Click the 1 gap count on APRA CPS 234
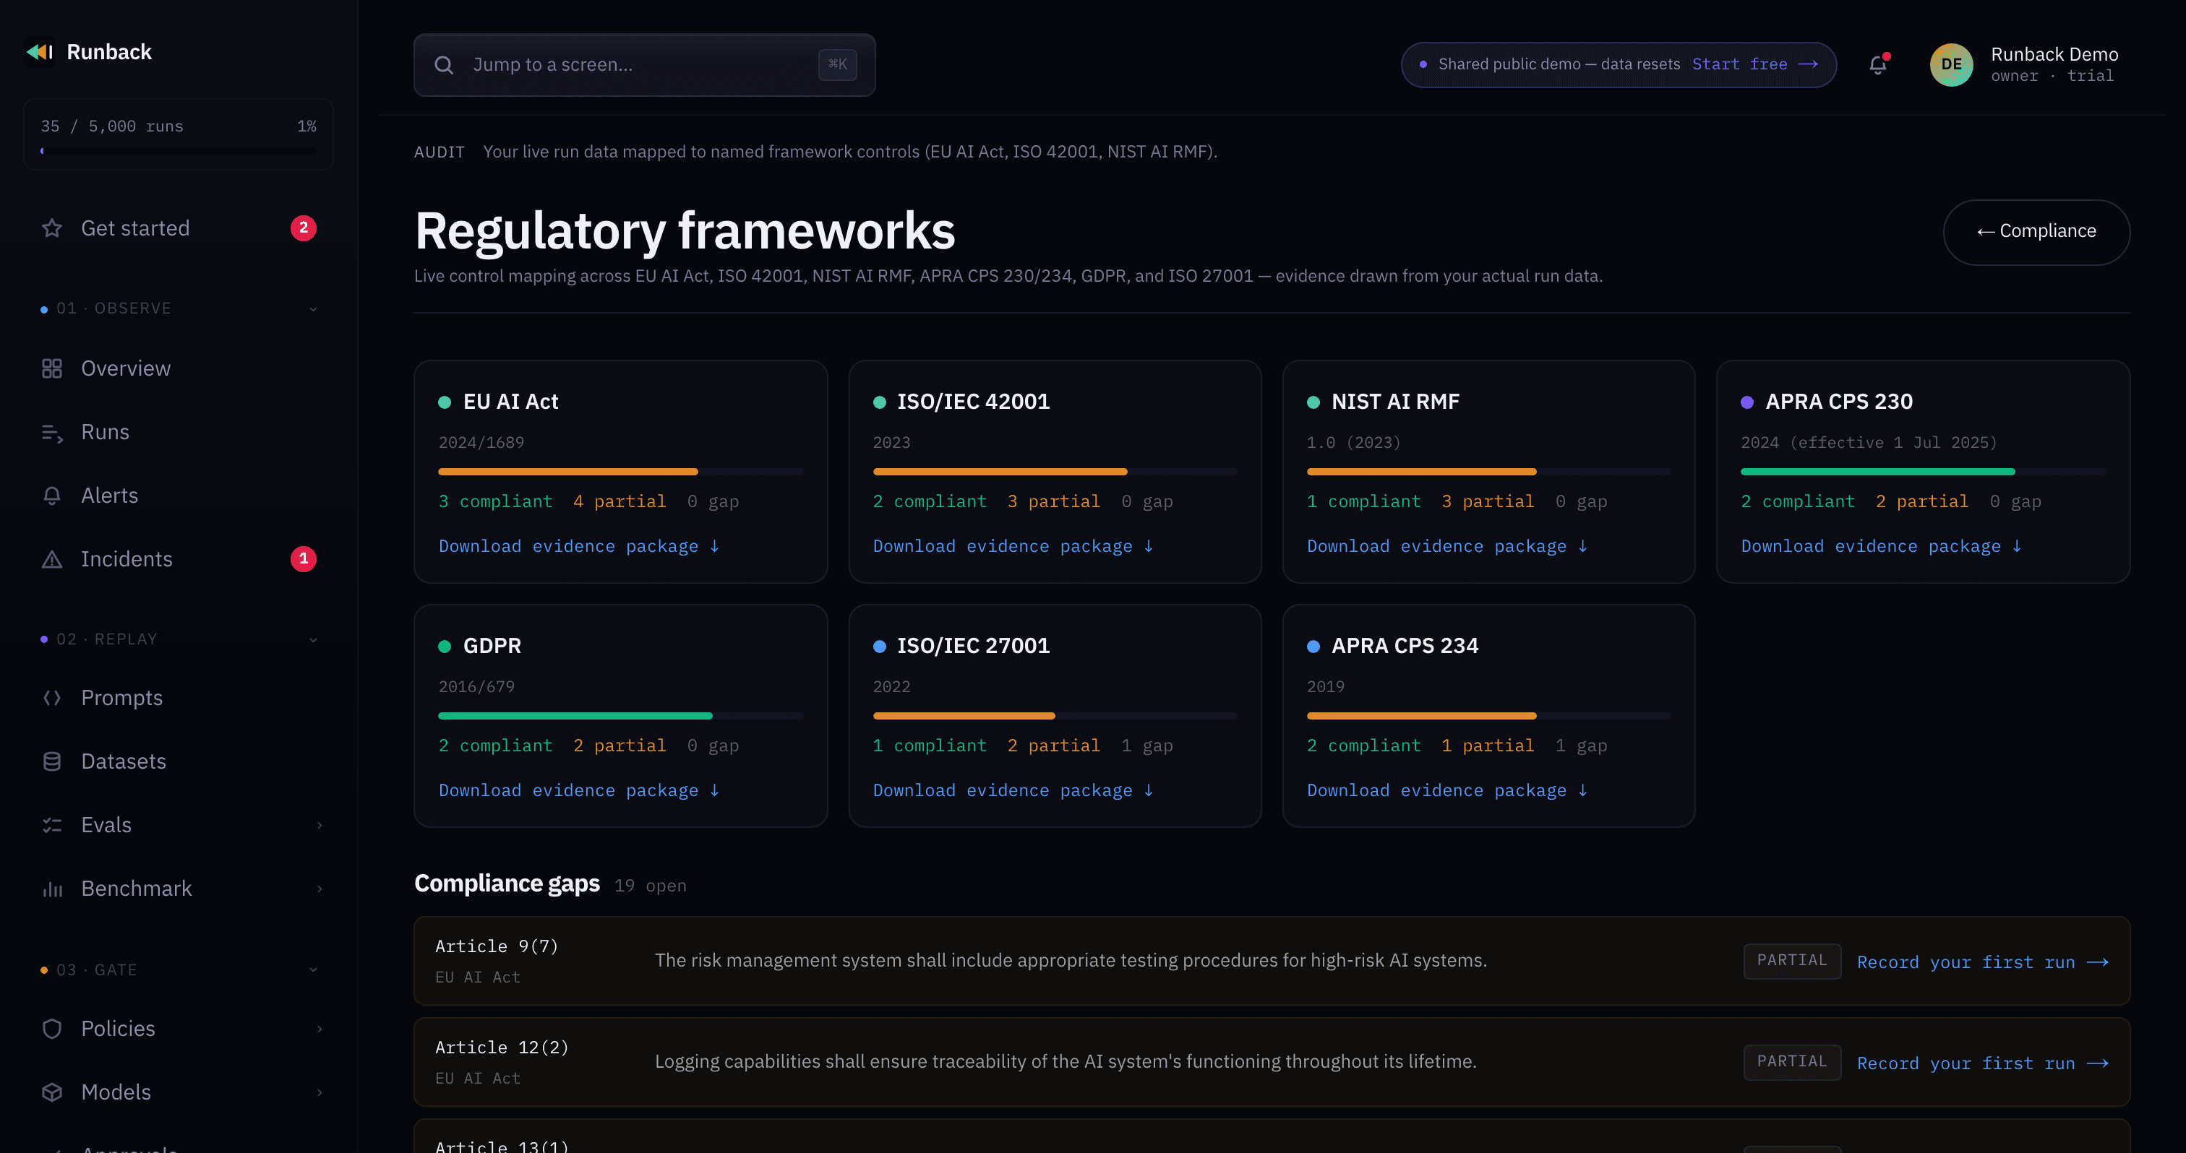 (1581, 746)
